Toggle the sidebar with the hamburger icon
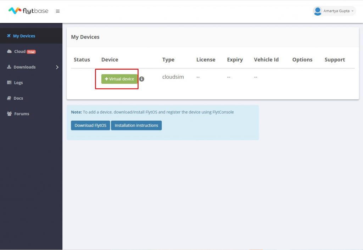The image size is (363, 250). tap(58, 11)
